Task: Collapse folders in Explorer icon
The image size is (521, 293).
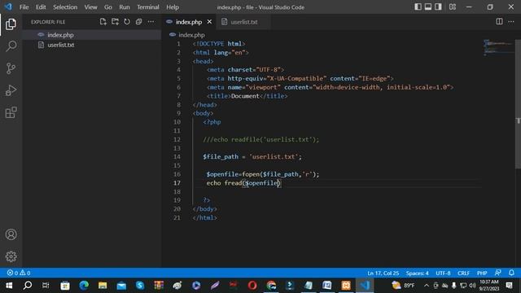Action: (x=139, y=22)
